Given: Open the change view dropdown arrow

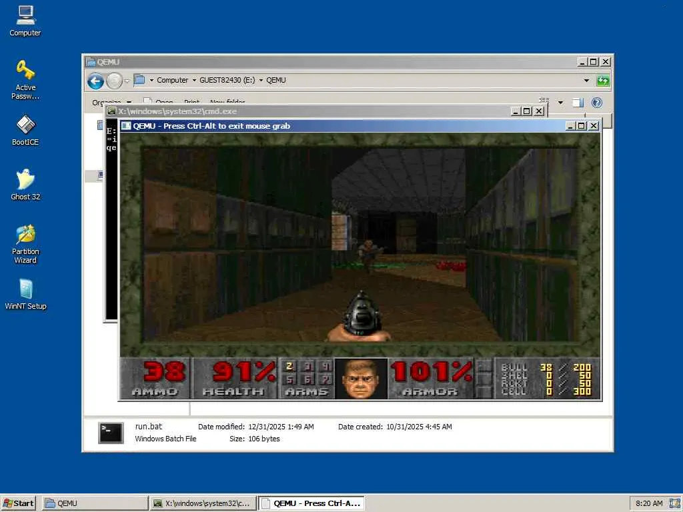Looking at the screenshot, I should (x=560, y=103).
